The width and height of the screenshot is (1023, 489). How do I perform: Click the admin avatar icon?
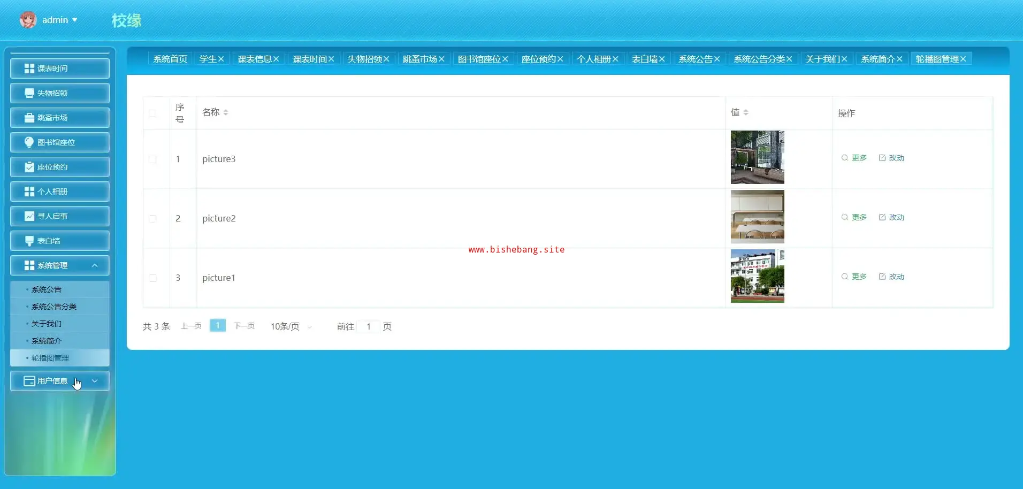(28, 20)
